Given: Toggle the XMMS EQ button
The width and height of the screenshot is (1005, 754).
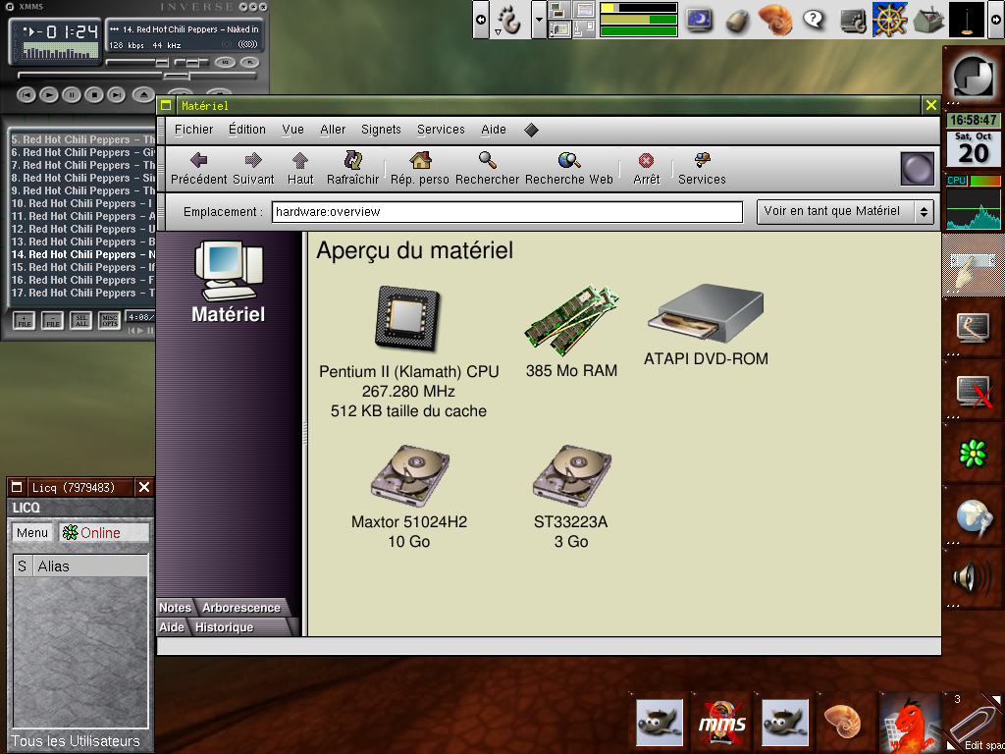Looking at the screenshot, I should [224, 62].
